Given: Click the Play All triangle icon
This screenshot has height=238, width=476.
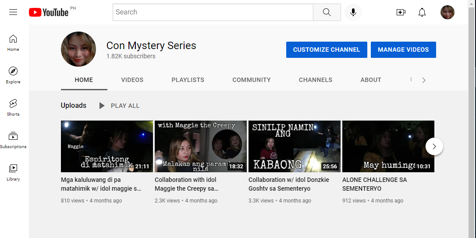Looking at the screenshot, I should [x=102, y=106].
